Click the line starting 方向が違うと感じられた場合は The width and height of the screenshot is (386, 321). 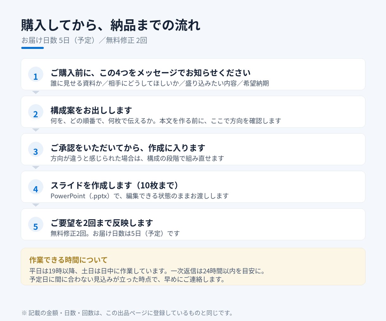point(137,158)
